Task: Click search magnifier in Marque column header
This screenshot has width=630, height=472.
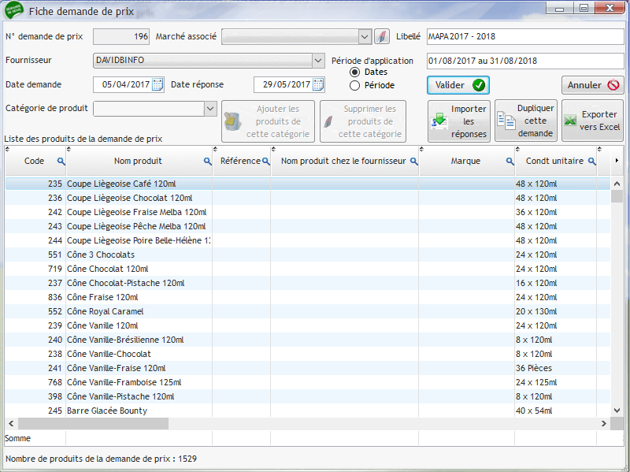Action: [510, 162]
